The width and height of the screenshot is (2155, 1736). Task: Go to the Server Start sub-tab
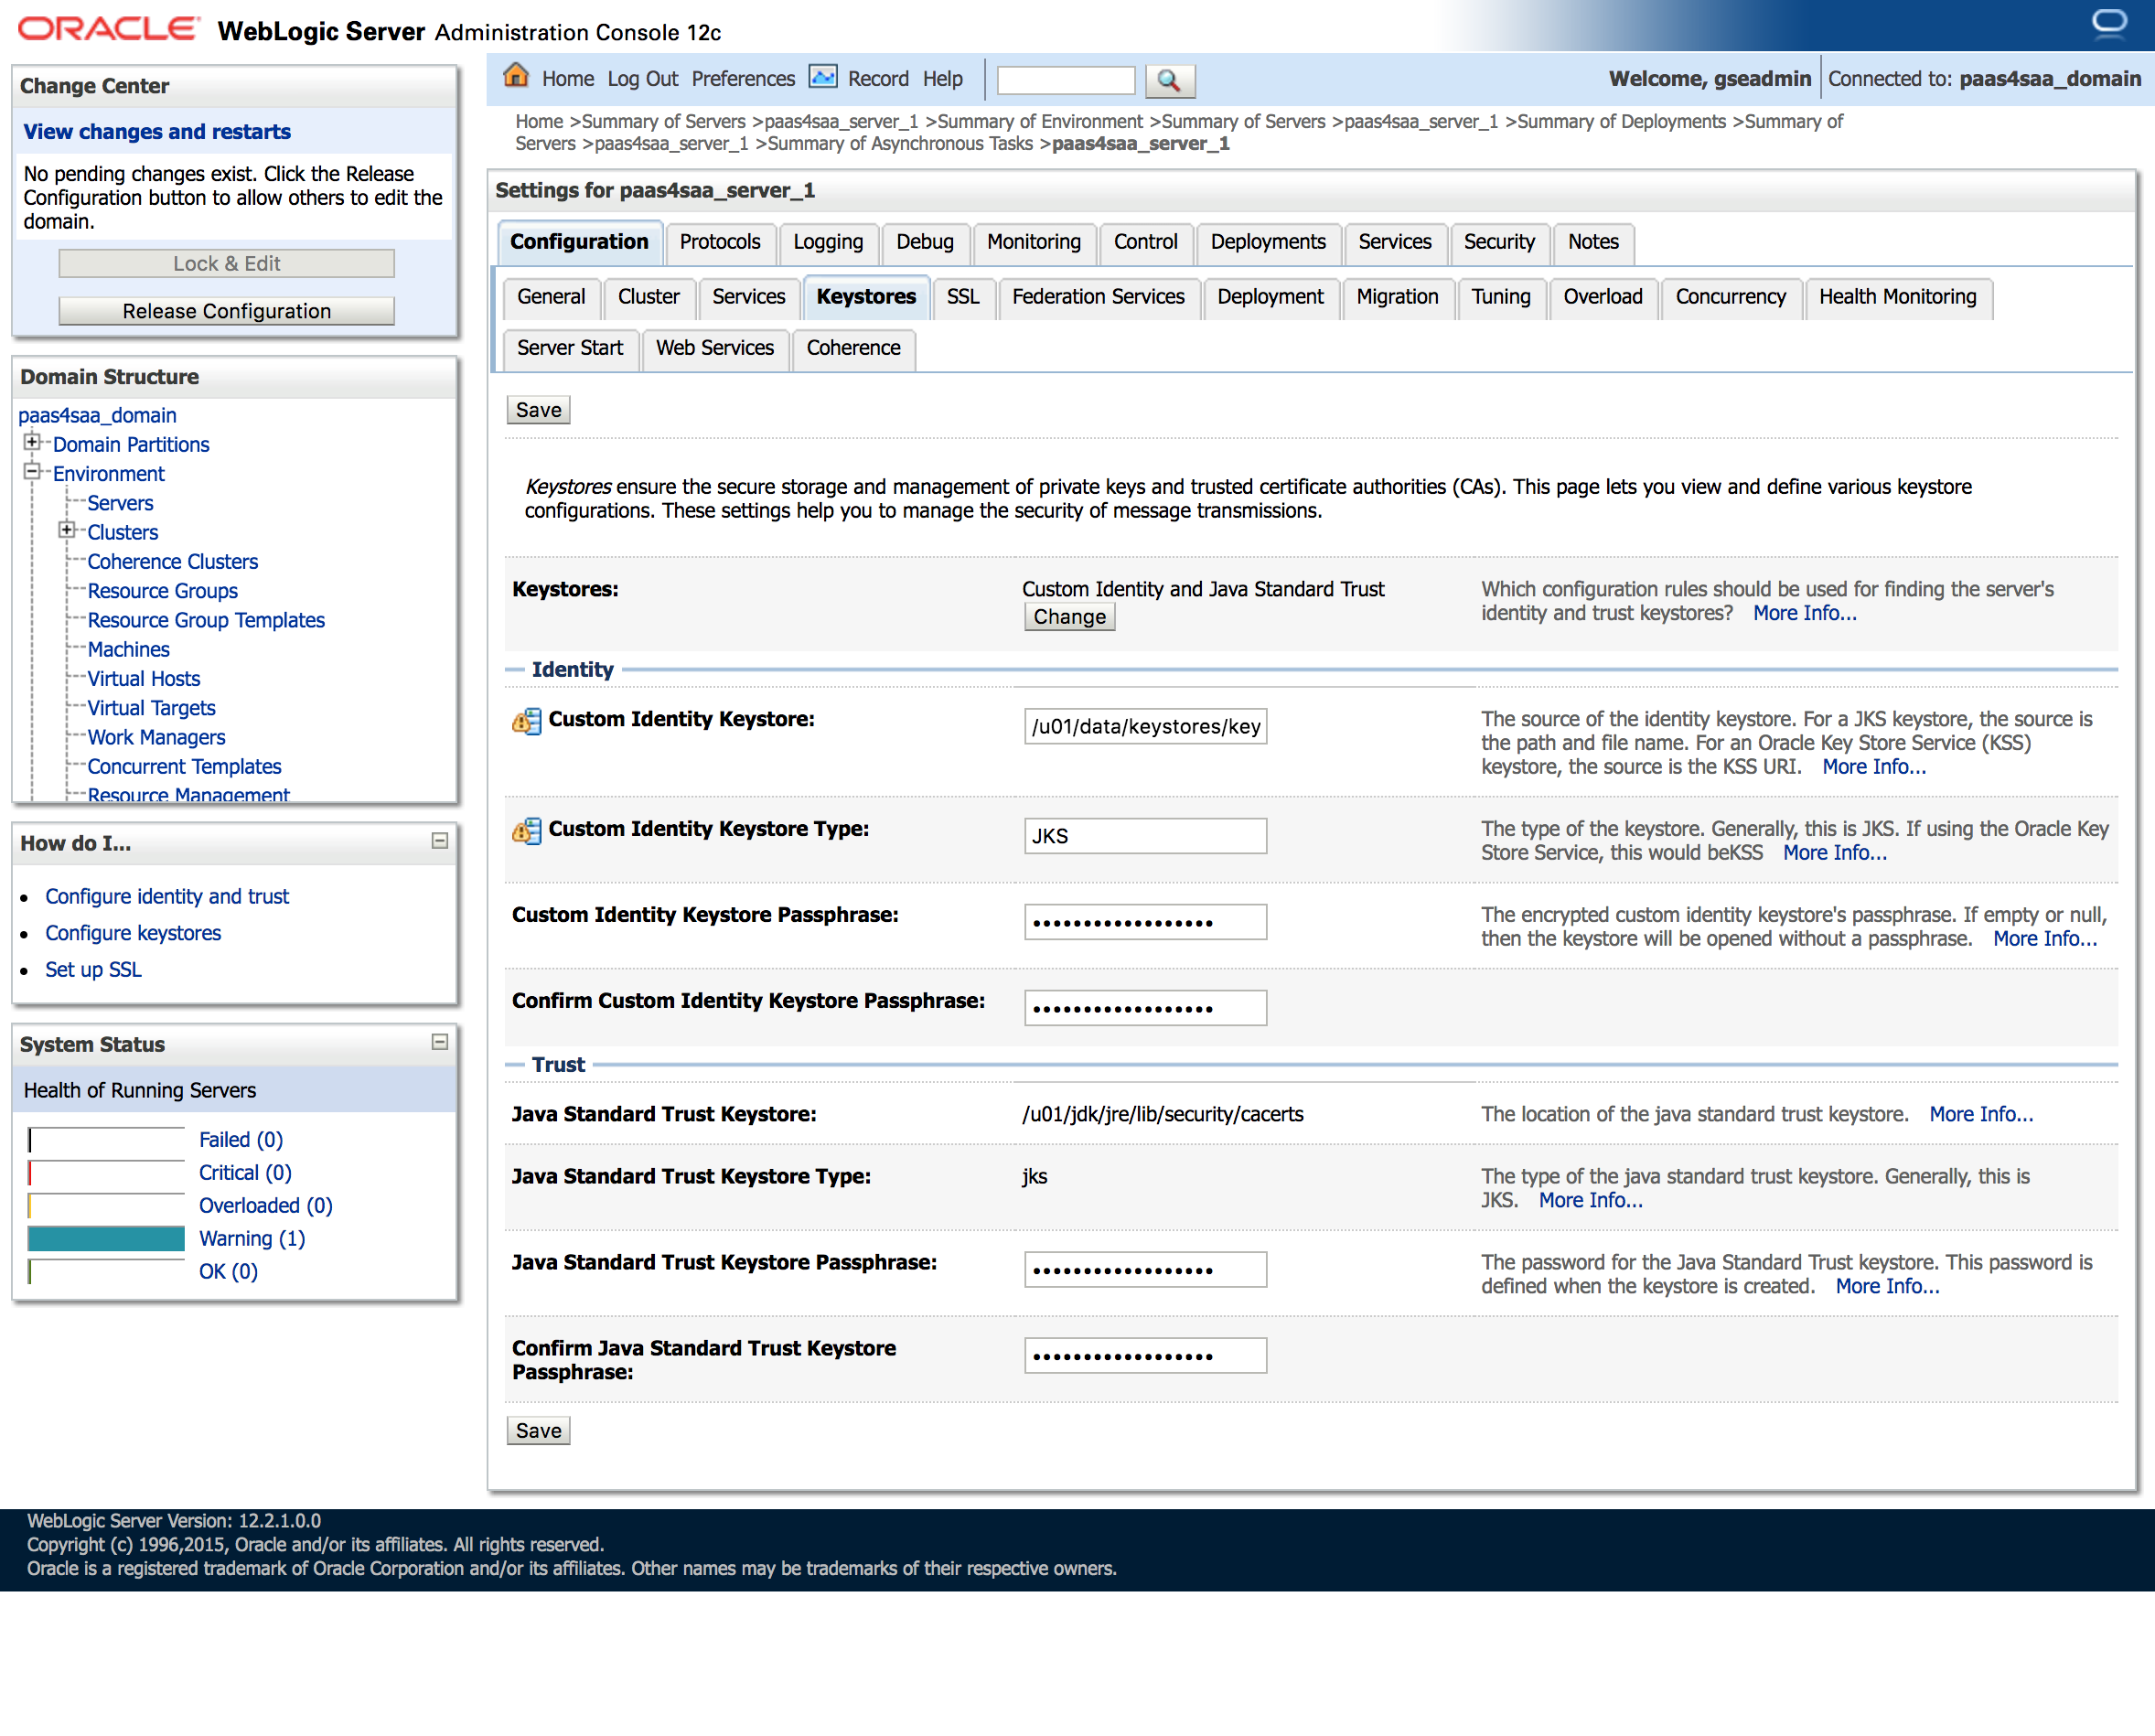570,348
